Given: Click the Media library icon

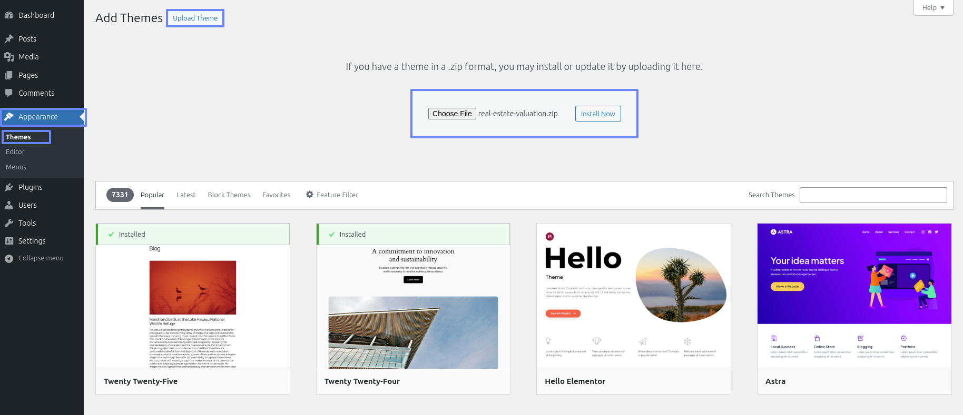Looking at the screenshot, I should coord(9,57).
